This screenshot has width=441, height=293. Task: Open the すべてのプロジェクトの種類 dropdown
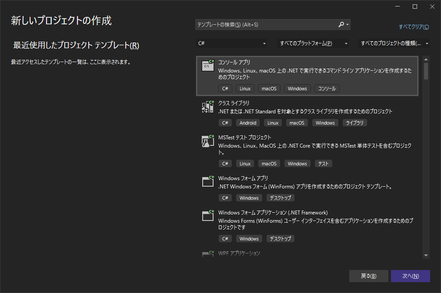[x=394, y=43]
